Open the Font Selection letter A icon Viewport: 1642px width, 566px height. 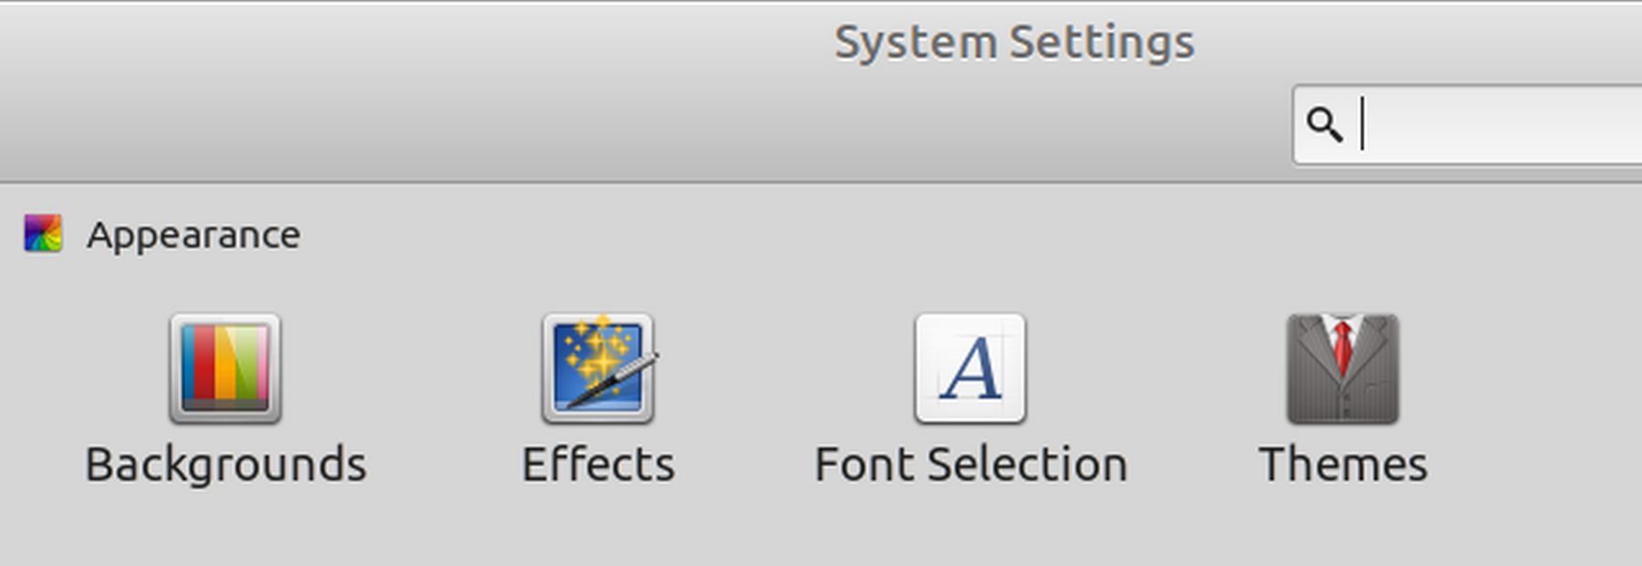coord(970,368)
